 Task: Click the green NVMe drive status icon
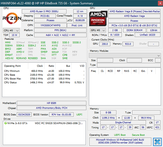coord(5,123)
